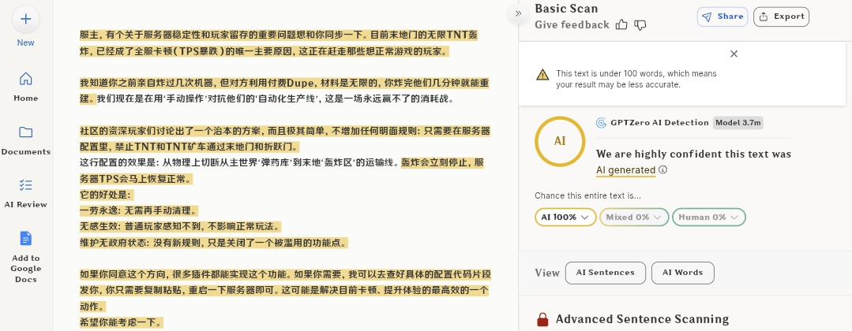Screen dimensions: 852x331
Task: Give thumbs up feedback on scan
Action: pyautogui.click(x=621, y=25)
